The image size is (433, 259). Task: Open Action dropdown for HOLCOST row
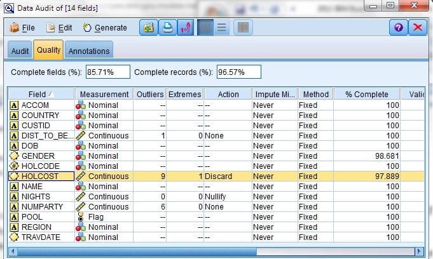pyautogui.click(x=228, y=176)
